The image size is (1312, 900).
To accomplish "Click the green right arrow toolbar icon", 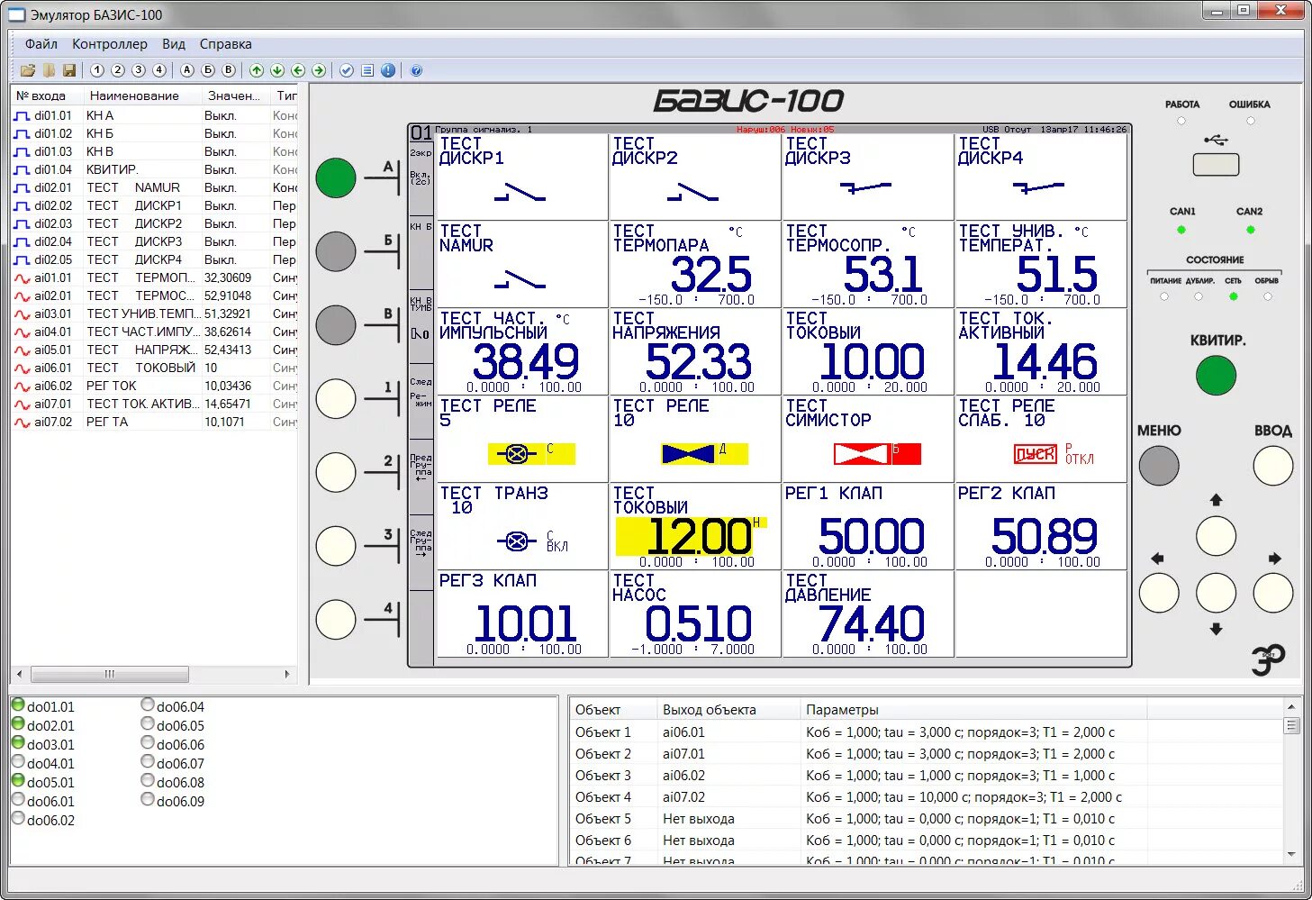I will click(319, 70).
